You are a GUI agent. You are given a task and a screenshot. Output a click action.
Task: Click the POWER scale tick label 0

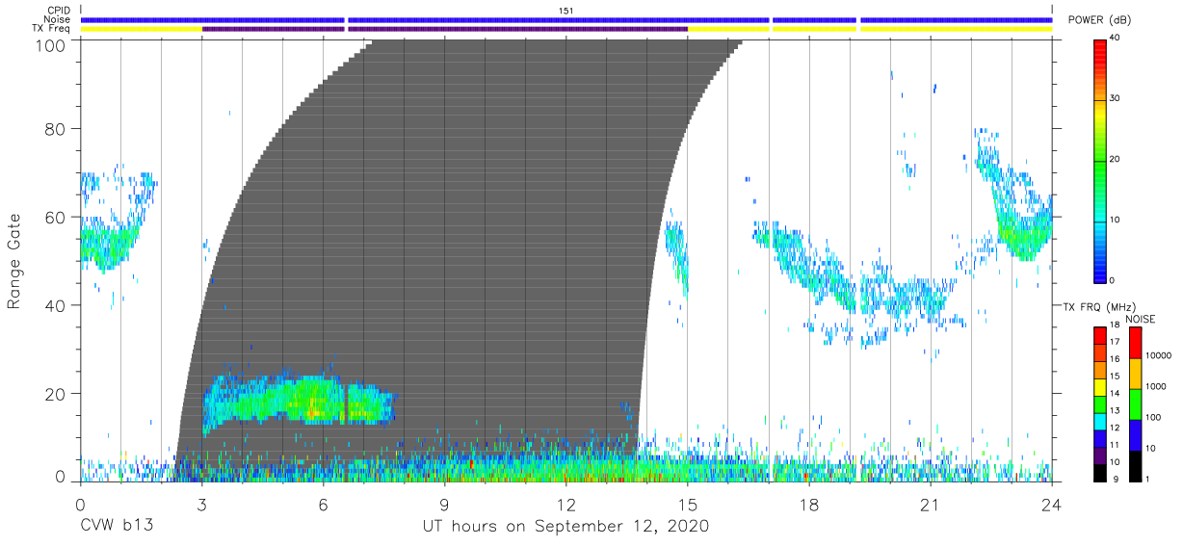(x=1113, y=280)
